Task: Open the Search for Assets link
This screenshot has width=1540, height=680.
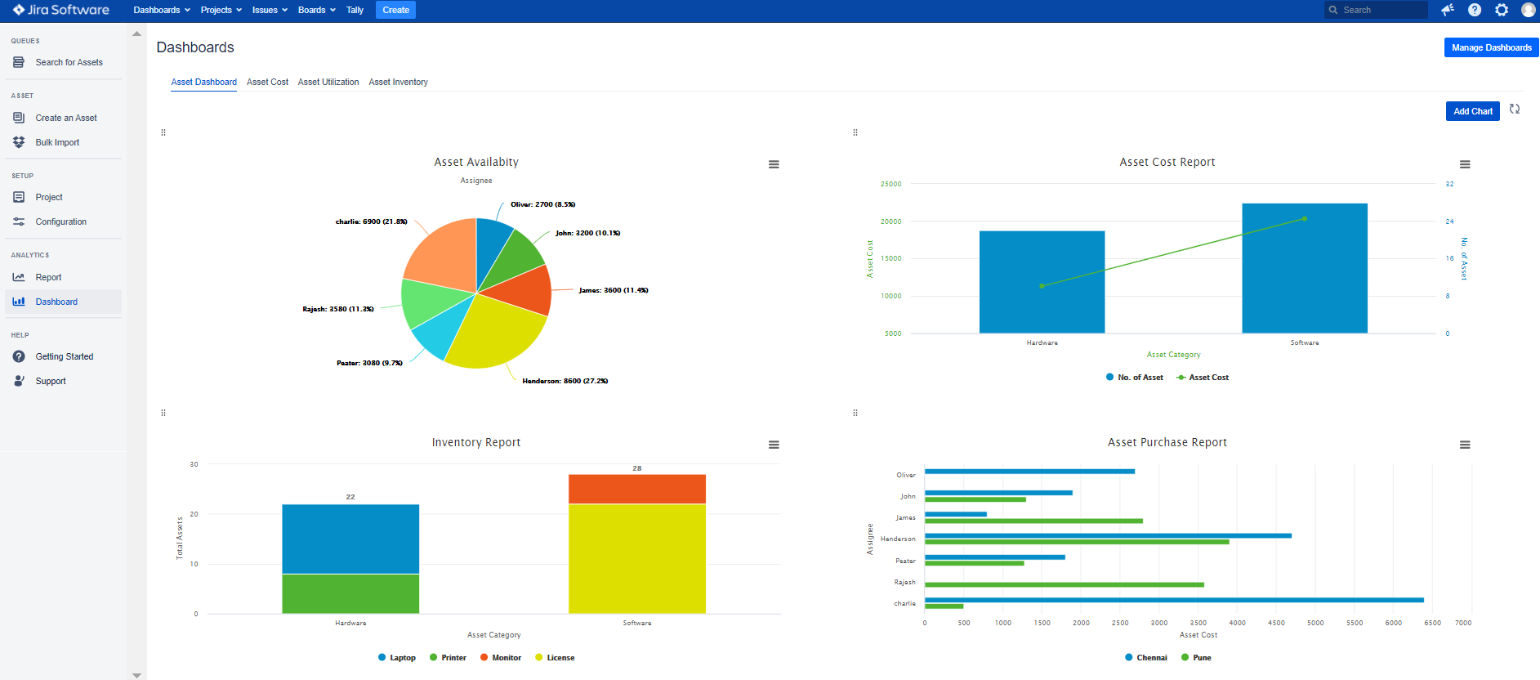Action: (x=69, y=62)
